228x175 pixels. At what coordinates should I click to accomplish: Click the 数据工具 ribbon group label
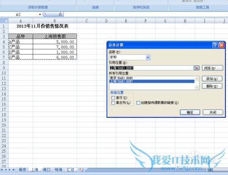[x=202, y=7]
